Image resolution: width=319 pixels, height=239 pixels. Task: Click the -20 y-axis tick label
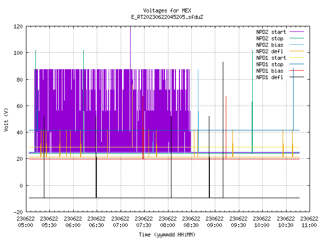(18, 212)
